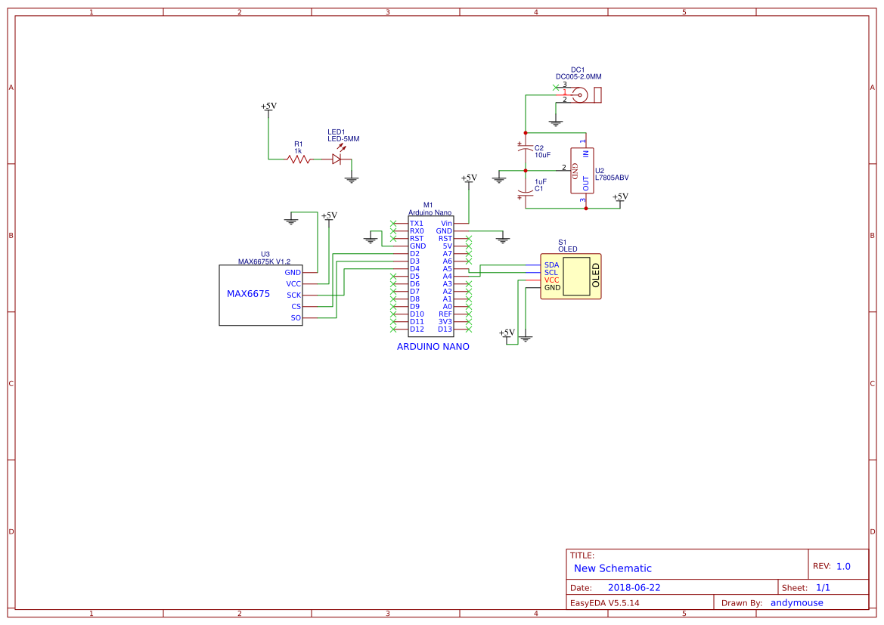
Task: Click the TX1 pin on Arduino Nano
Action: [x=416, y=224]
